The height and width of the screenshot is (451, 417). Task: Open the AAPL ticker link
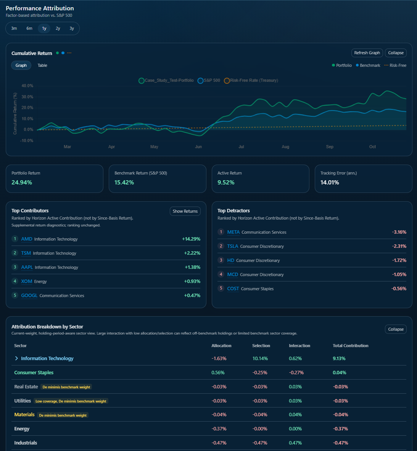[x=27, y=267]
